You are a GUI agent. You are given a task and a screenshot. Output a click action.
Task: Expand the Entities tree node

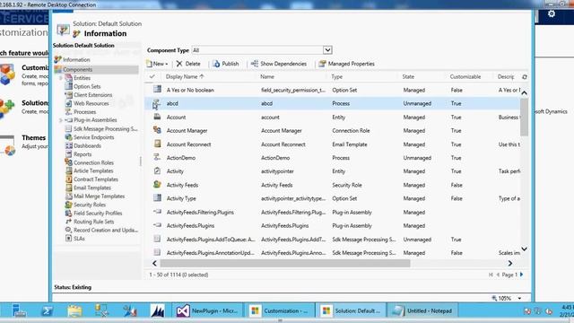(61, 78)
